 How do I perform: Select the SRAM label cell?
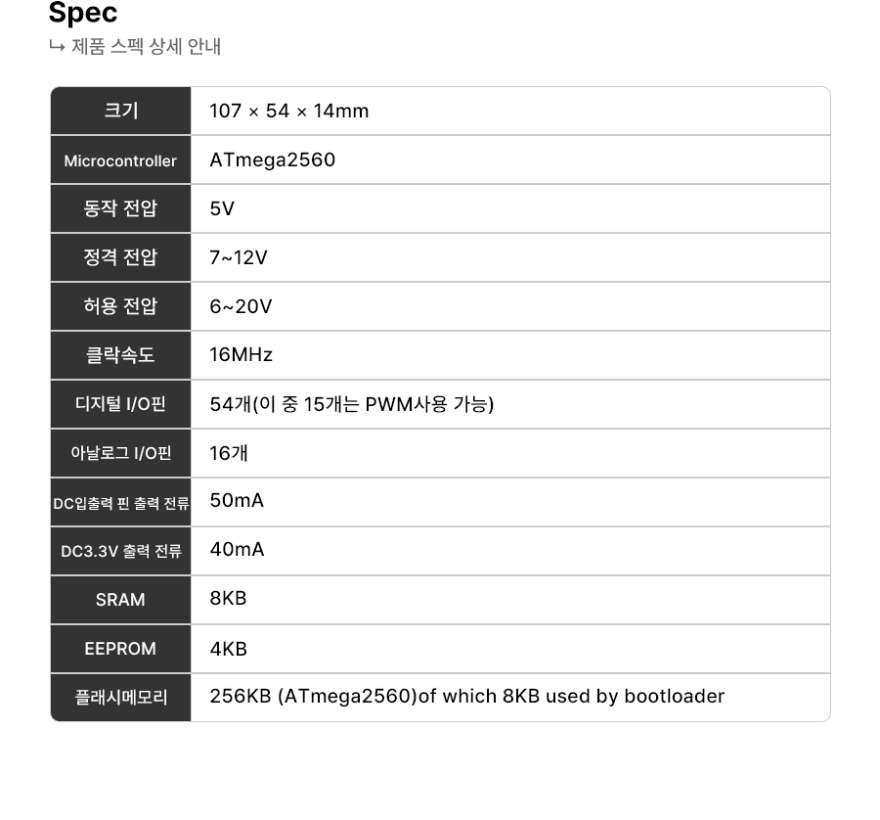[x=121, y=600]
